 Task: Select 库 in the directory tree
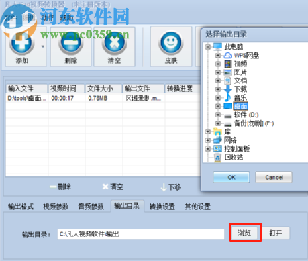pos(227,132)
